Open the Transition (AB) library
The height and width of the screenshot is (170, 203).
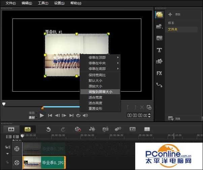point(159,38)
